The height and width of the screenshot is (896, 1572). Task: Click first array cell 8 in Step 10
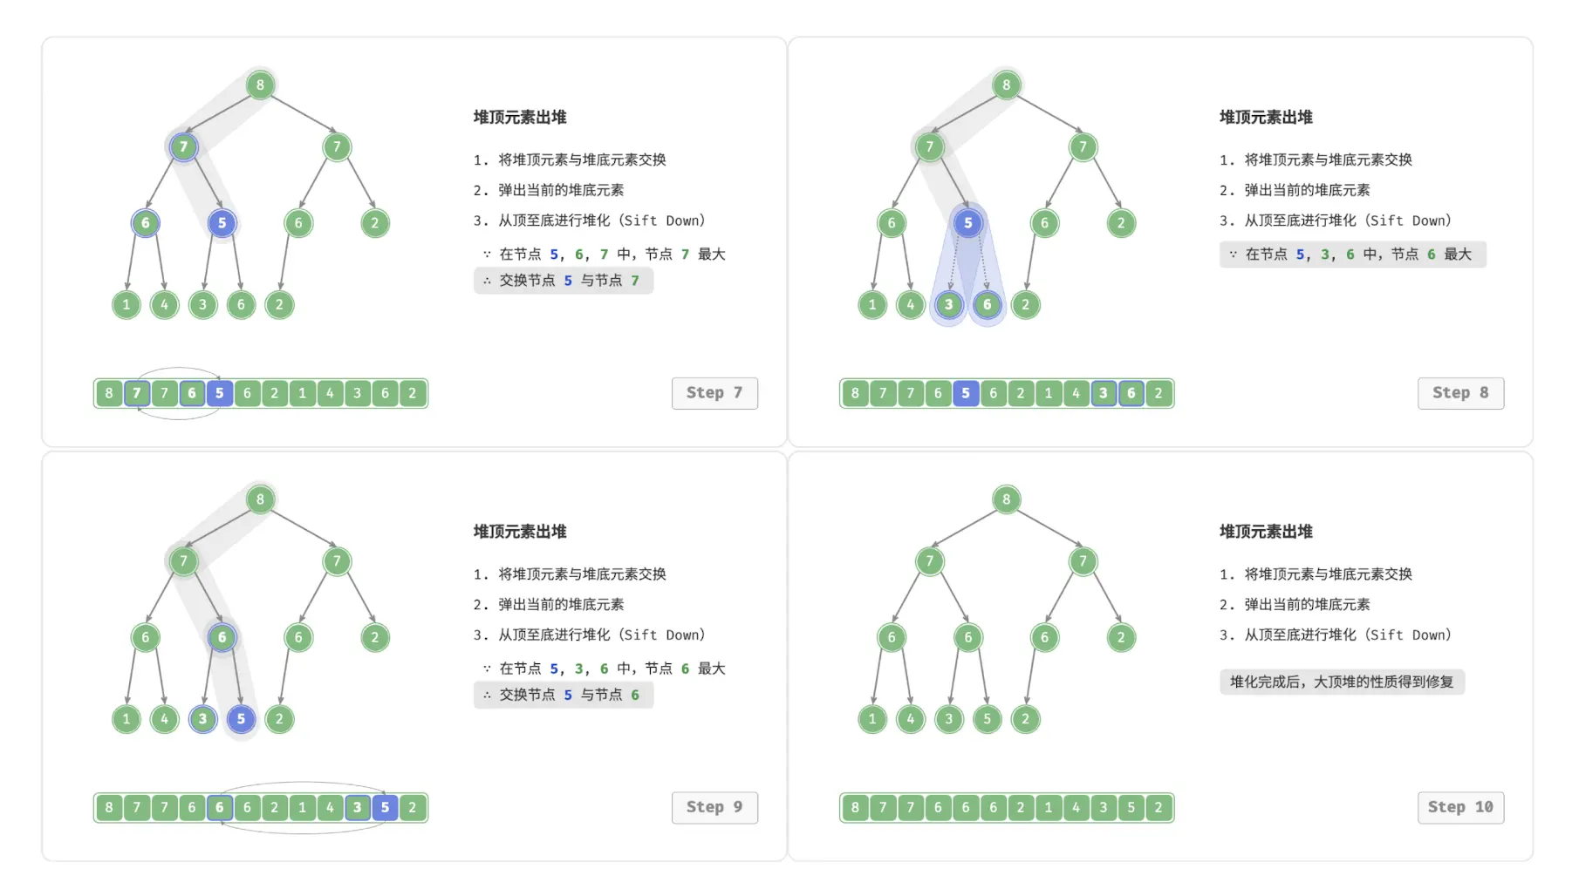point(855,807)
